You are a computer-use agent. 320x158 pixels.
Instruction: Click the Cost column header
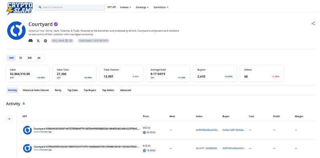252,116
